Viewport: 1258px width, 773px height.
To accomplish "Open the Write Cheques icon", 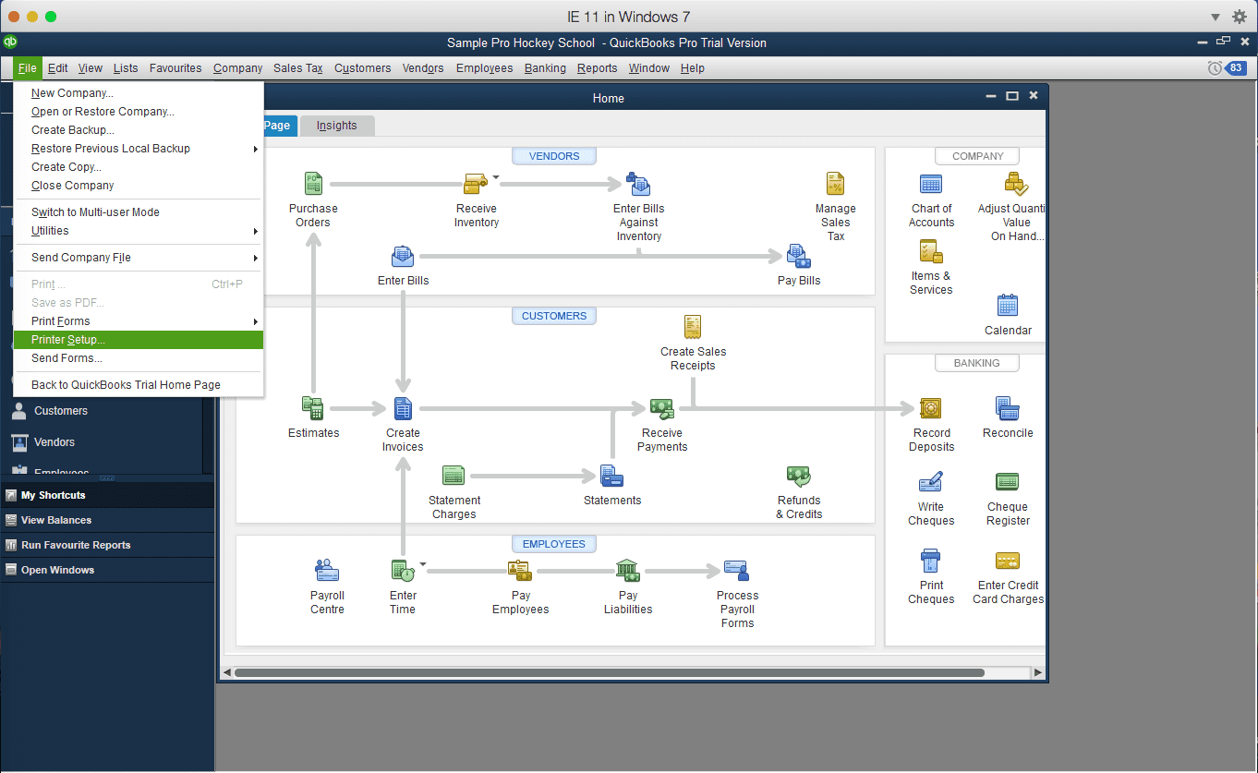I will pyautogui.click(x=931, y=481).
